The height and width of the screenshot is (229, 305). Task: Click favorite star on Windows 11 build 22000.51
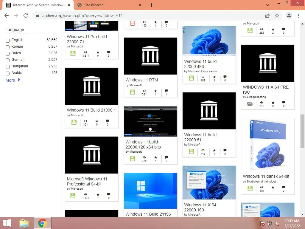[x=214, y=150]
